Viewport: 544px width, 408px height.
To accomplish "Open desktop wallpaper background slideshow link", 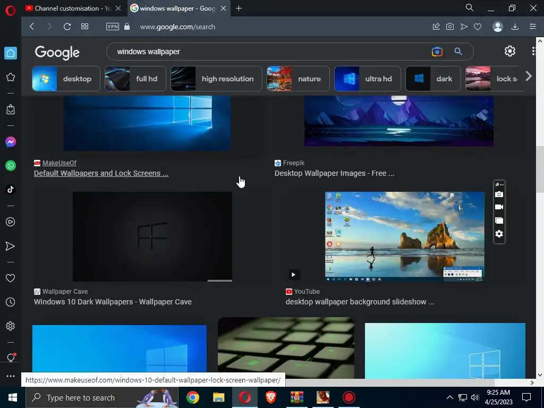I will 360,302.
